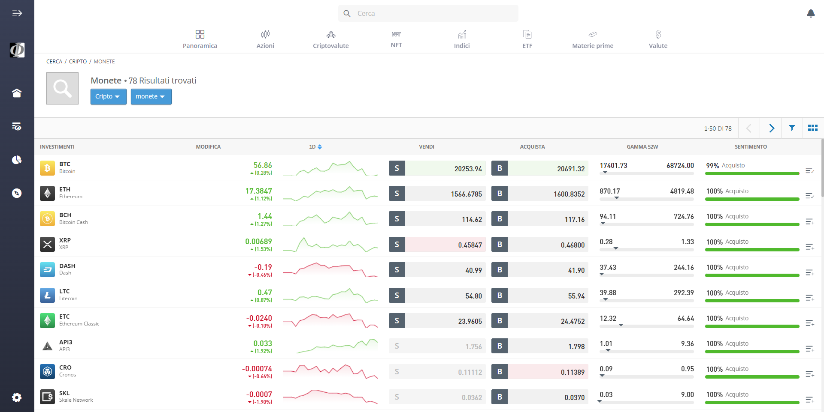Click the Dash coin logo
Screen dimensions: 824x412
[47, 269]
